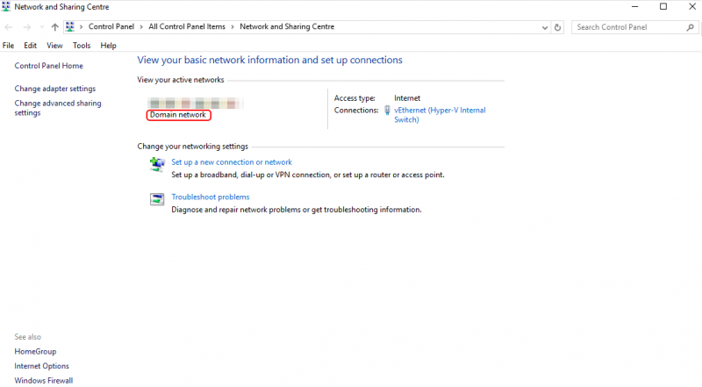Expand chevron after All Control Panel Items
The height and width of the screenshot is (387, 702).
tap(233, 27)
